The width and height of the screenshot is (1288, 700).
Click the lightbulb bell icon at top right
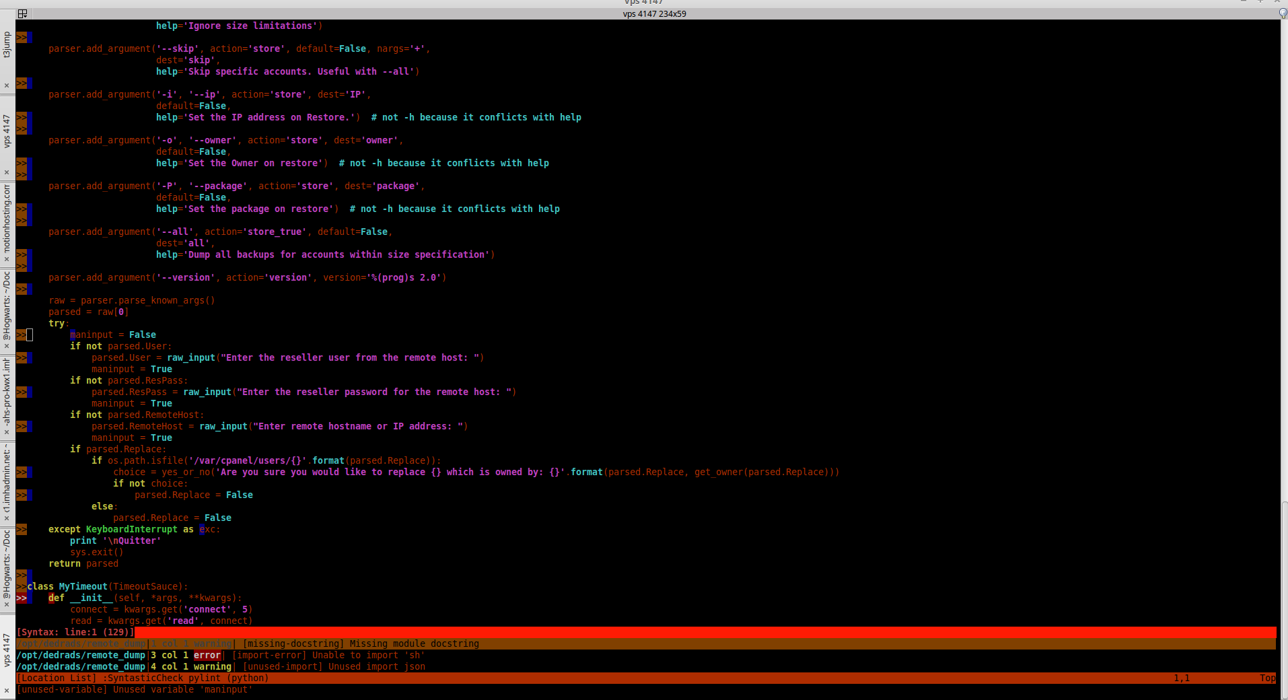1283,13
